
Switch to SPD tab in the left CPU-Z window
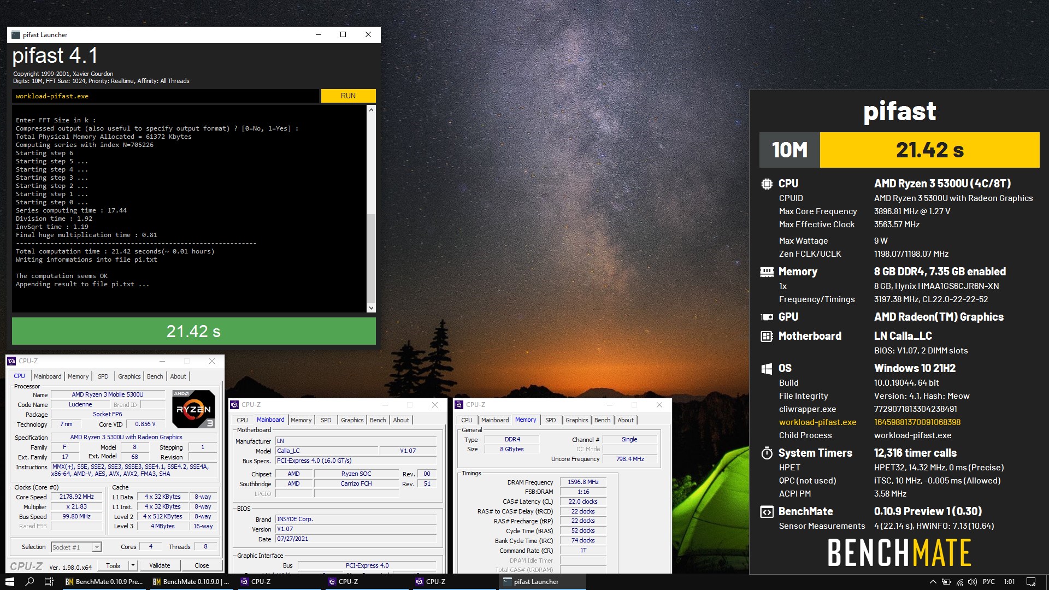[x=103, y=376]
